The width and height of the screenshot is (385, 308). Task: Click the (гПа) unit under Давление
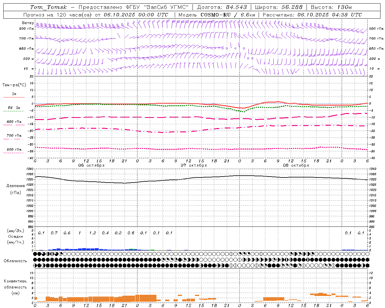pos(16,193)
